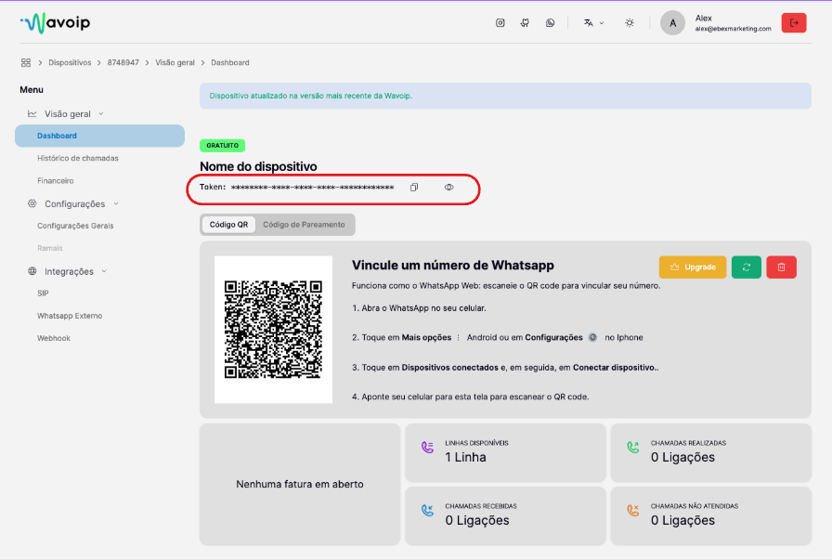Click the Nome do dispositivo heading

click(x=258, y=166)
